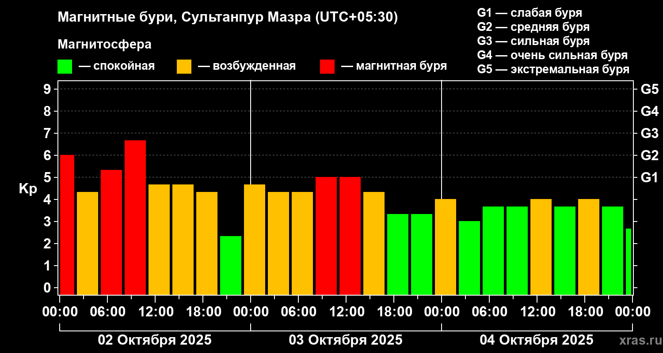Click the '18:00' time label under 04 October
Screen dimensions: 663x353
(585, 312)
